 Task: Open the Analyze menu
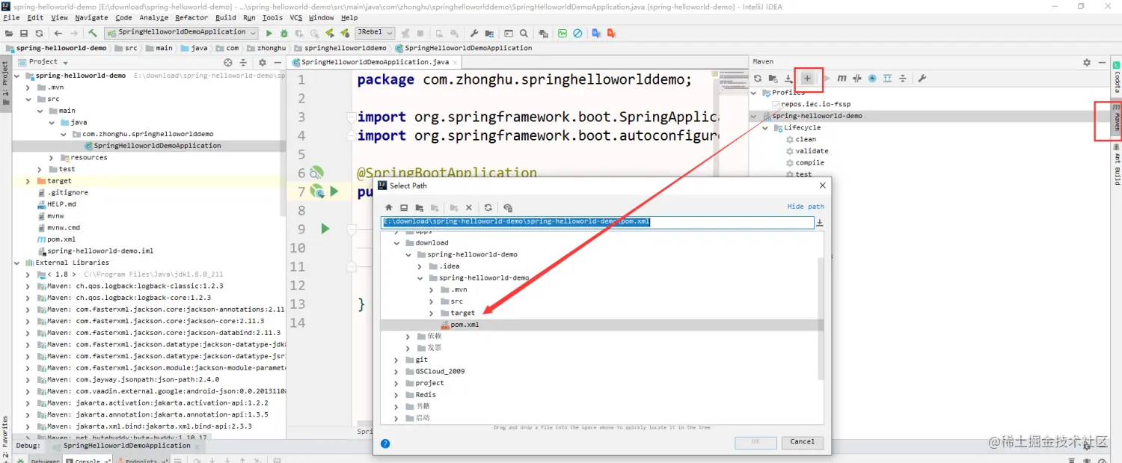(x=154, y=18)
